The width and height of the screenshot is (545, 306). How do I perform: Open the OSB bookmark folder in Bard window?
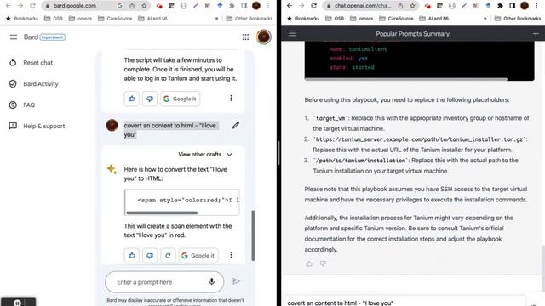(54, 19)
